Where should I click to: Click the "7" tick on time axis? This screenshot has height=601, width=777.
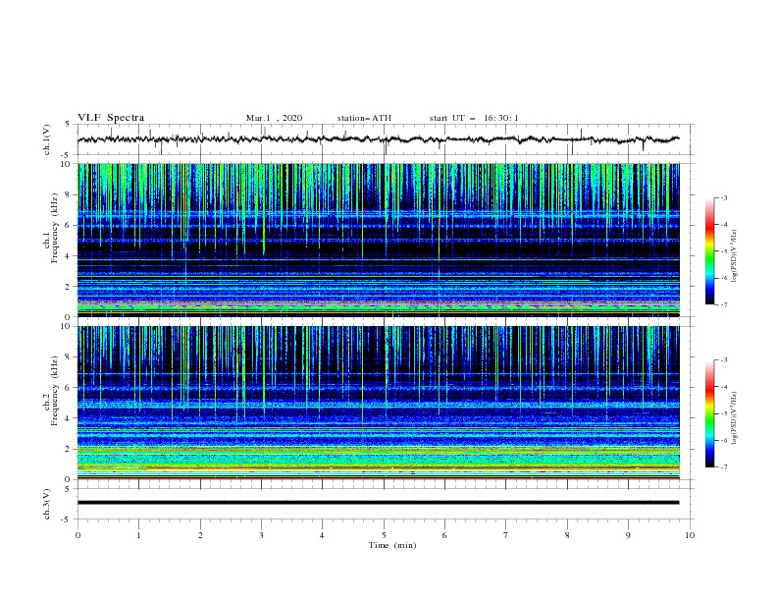pos(506,535)
